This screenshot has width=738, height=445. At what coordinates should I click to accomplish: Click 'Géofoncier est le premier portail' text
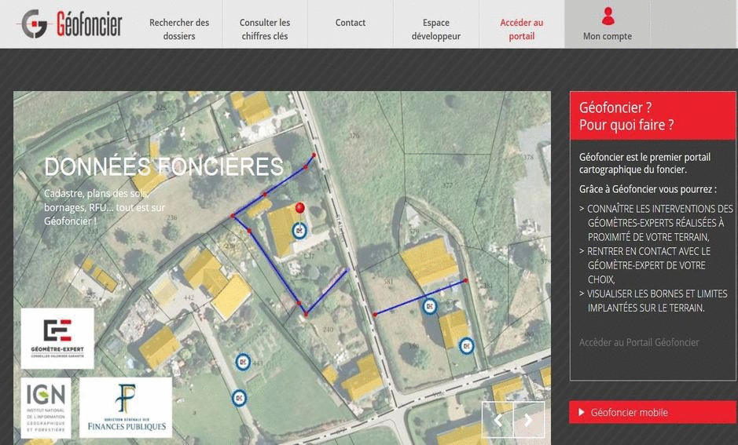pyautogui.click(x=644, y=163)
